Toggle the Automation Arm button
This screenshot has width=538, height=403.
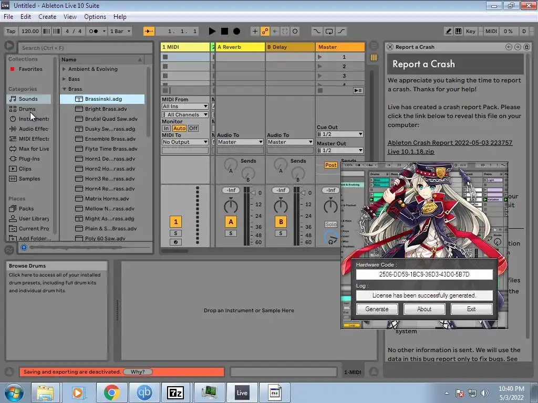pyautogui.click(x=265, y=31)
